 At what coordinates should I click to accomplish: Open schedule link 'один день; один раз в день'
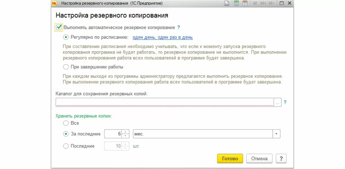pos(162,37)
